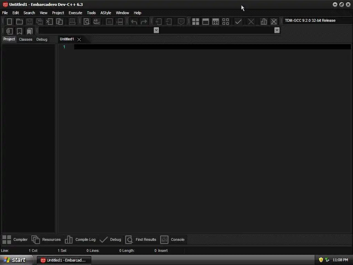Click the Replace AB/AC icon
The width and height of the screenshot is (353, 265).
[x=97, y=22]
